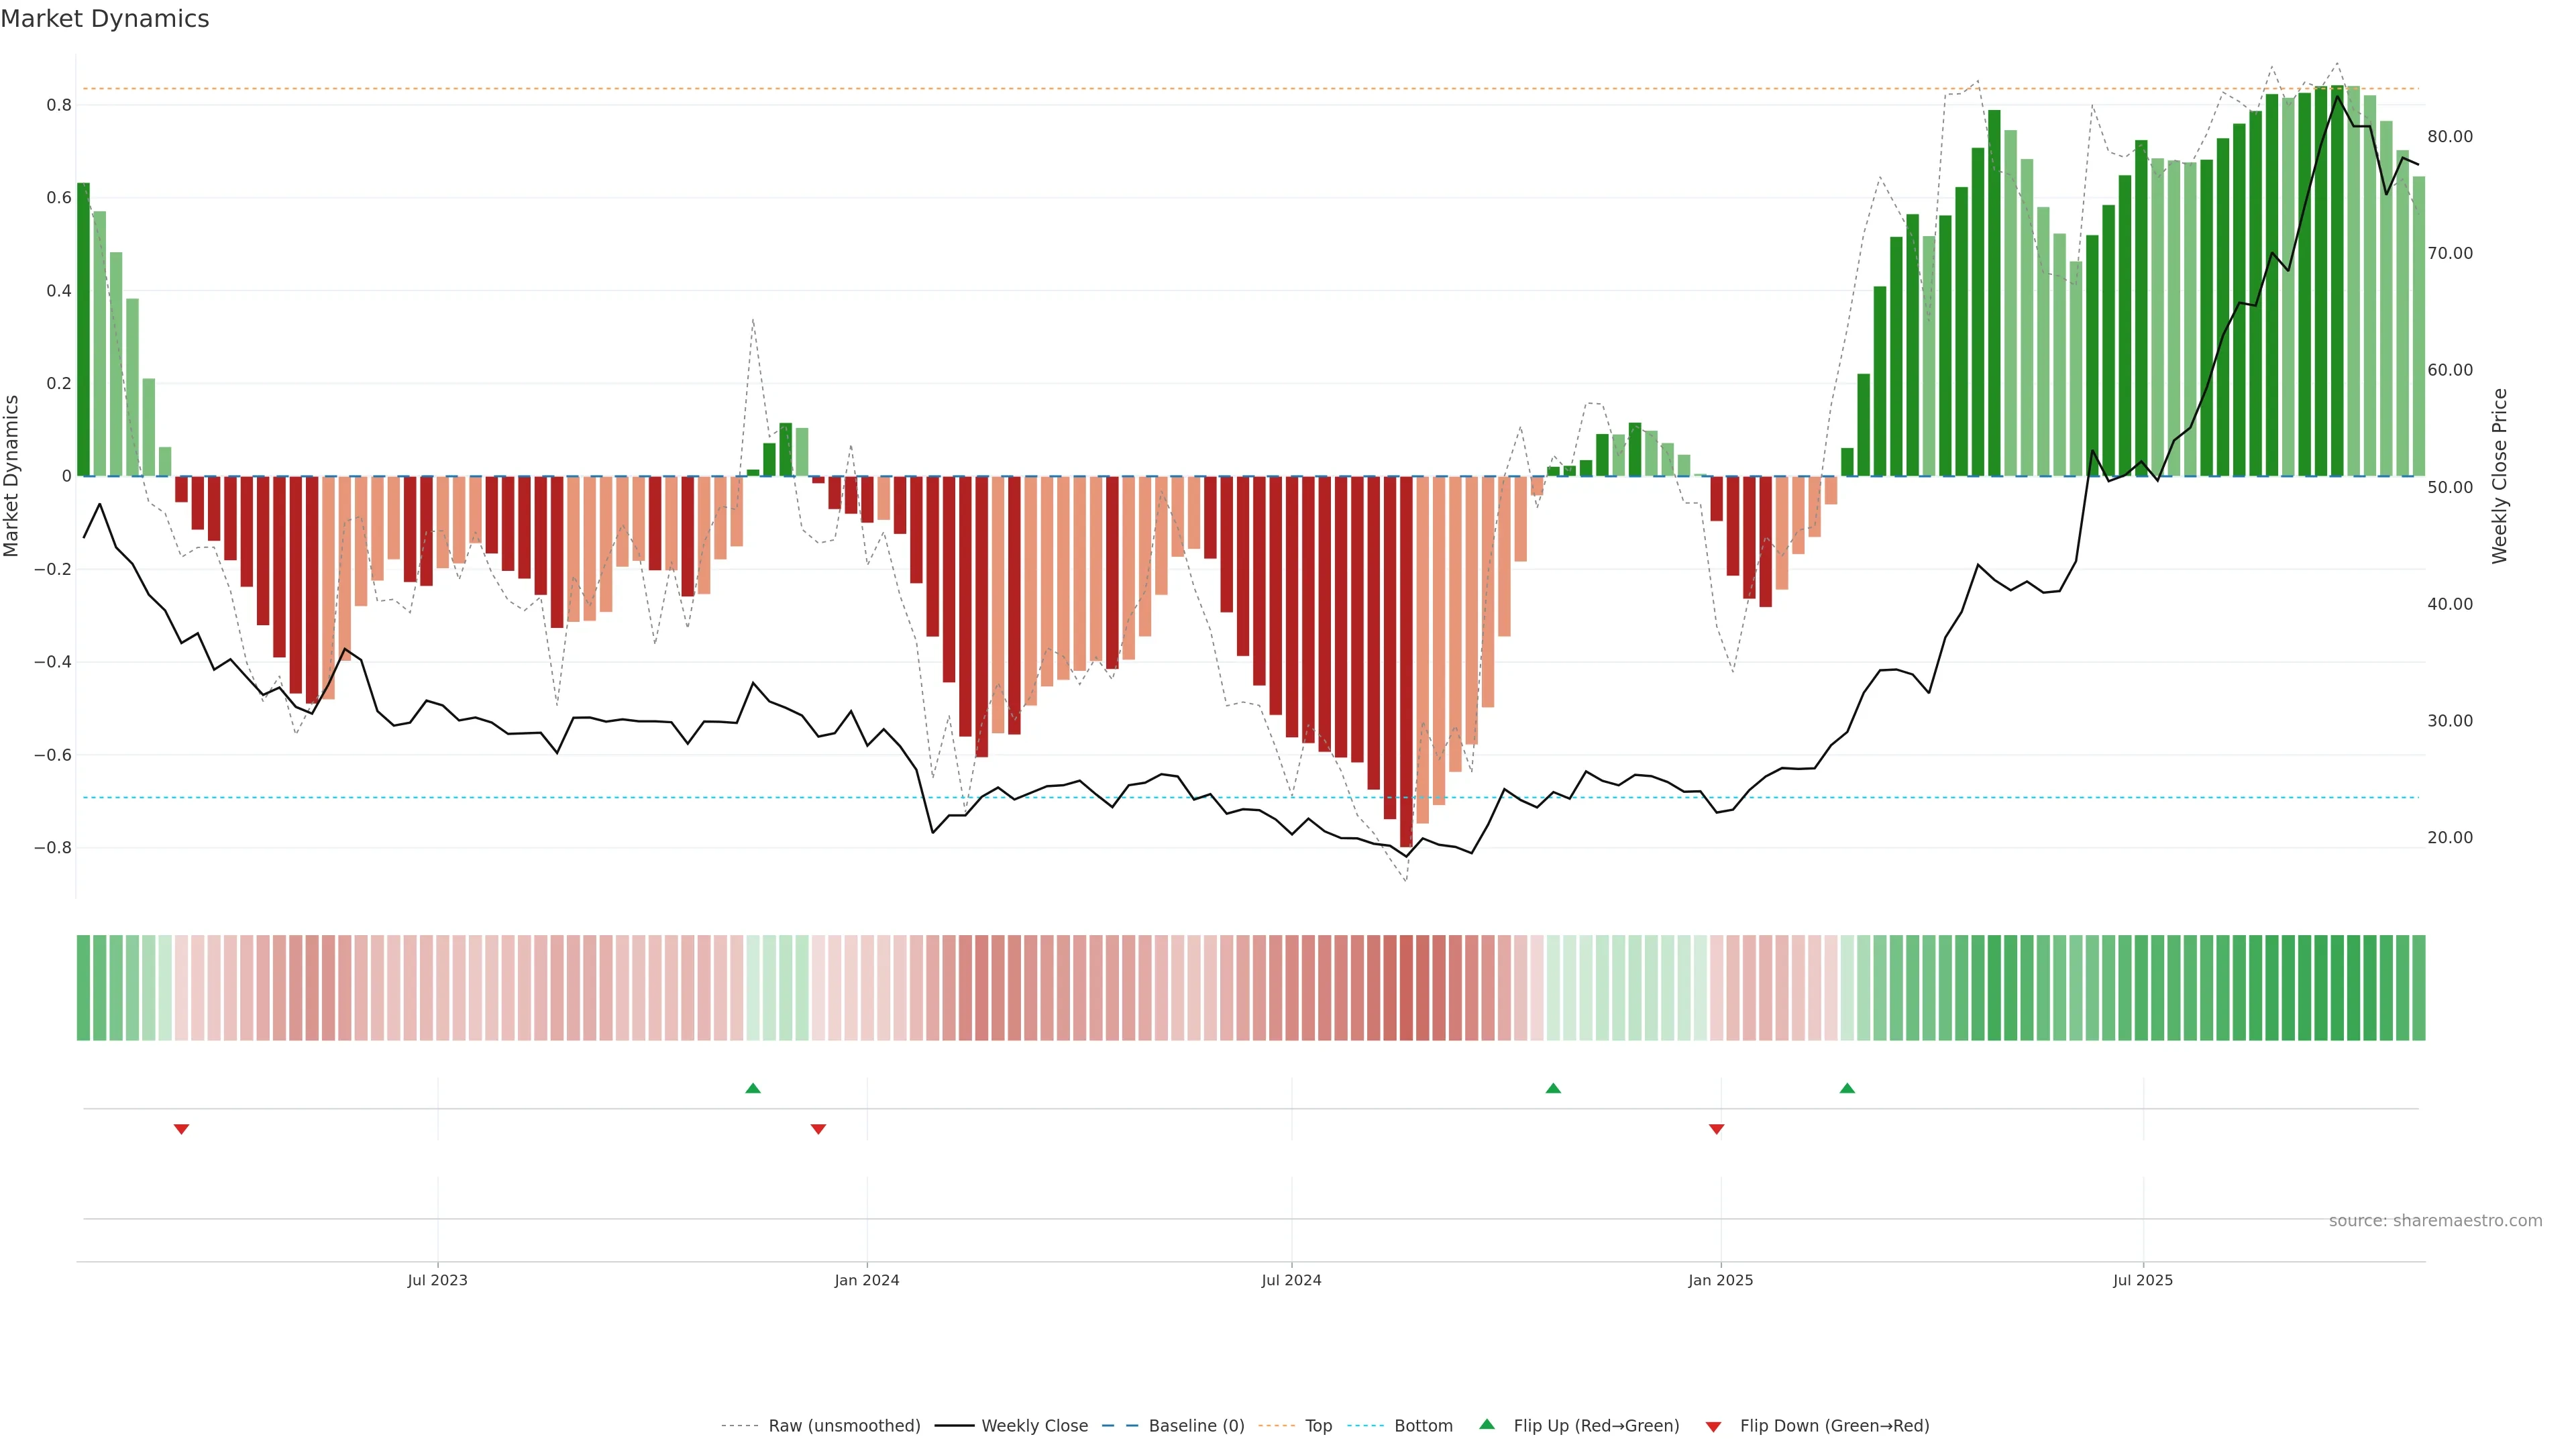
Task: Click the Weekly Close Price axis title
Action: point(2499,476)
